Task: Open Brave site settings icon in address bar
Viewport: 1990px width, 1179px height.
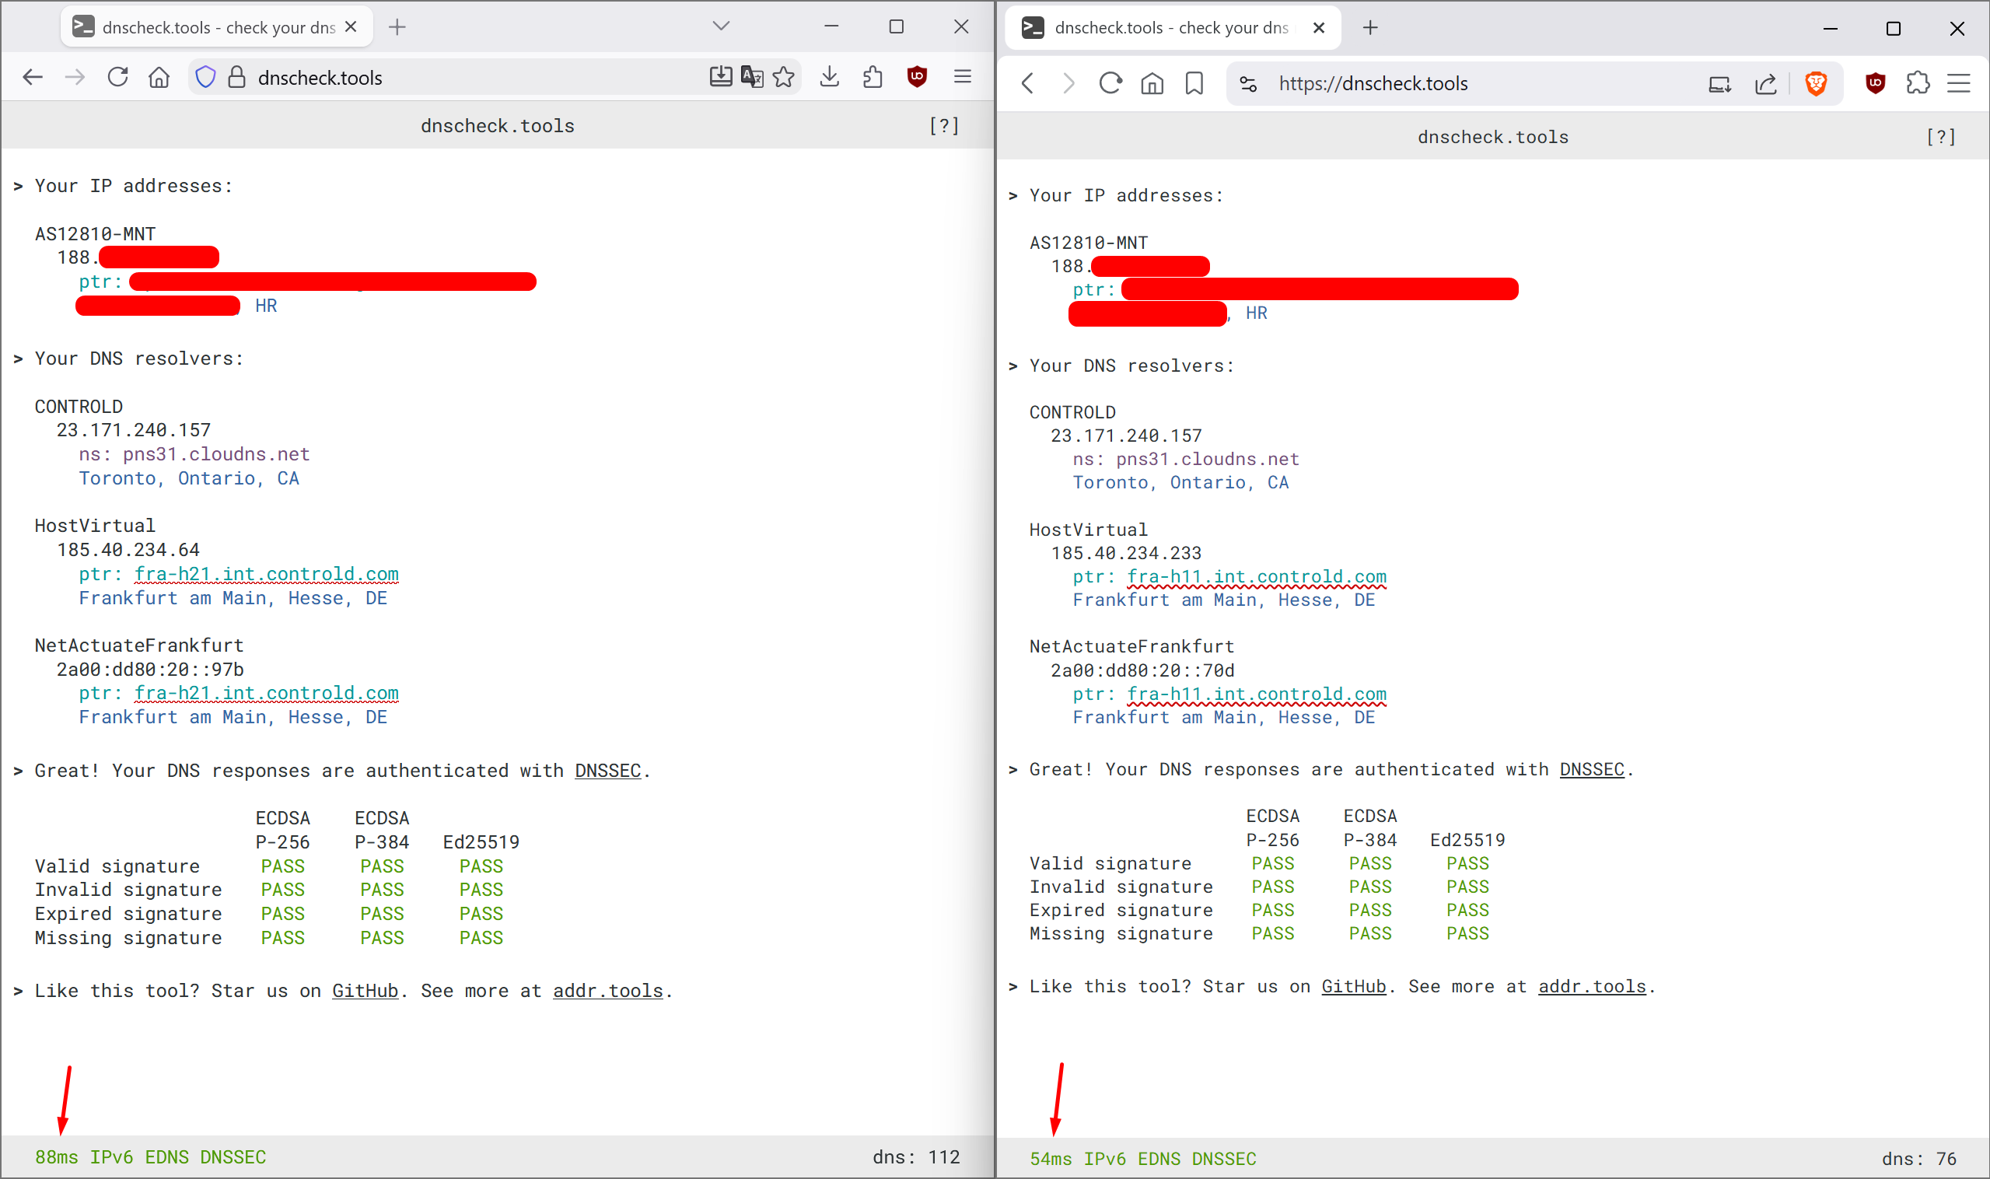Action: tap(1248, 83)
